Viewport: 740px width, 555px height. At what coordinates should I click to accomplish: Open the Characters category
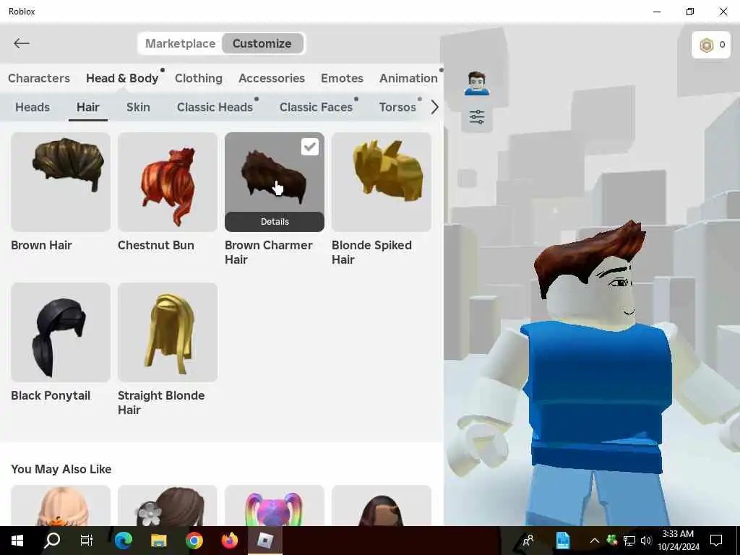tap(39, 78)
